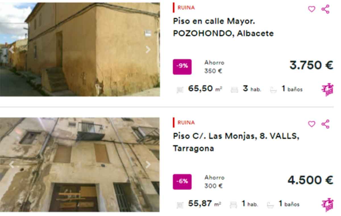Show next photo of Valls building
The width and height of the screenshot is (341, 216).
(148, 164)
